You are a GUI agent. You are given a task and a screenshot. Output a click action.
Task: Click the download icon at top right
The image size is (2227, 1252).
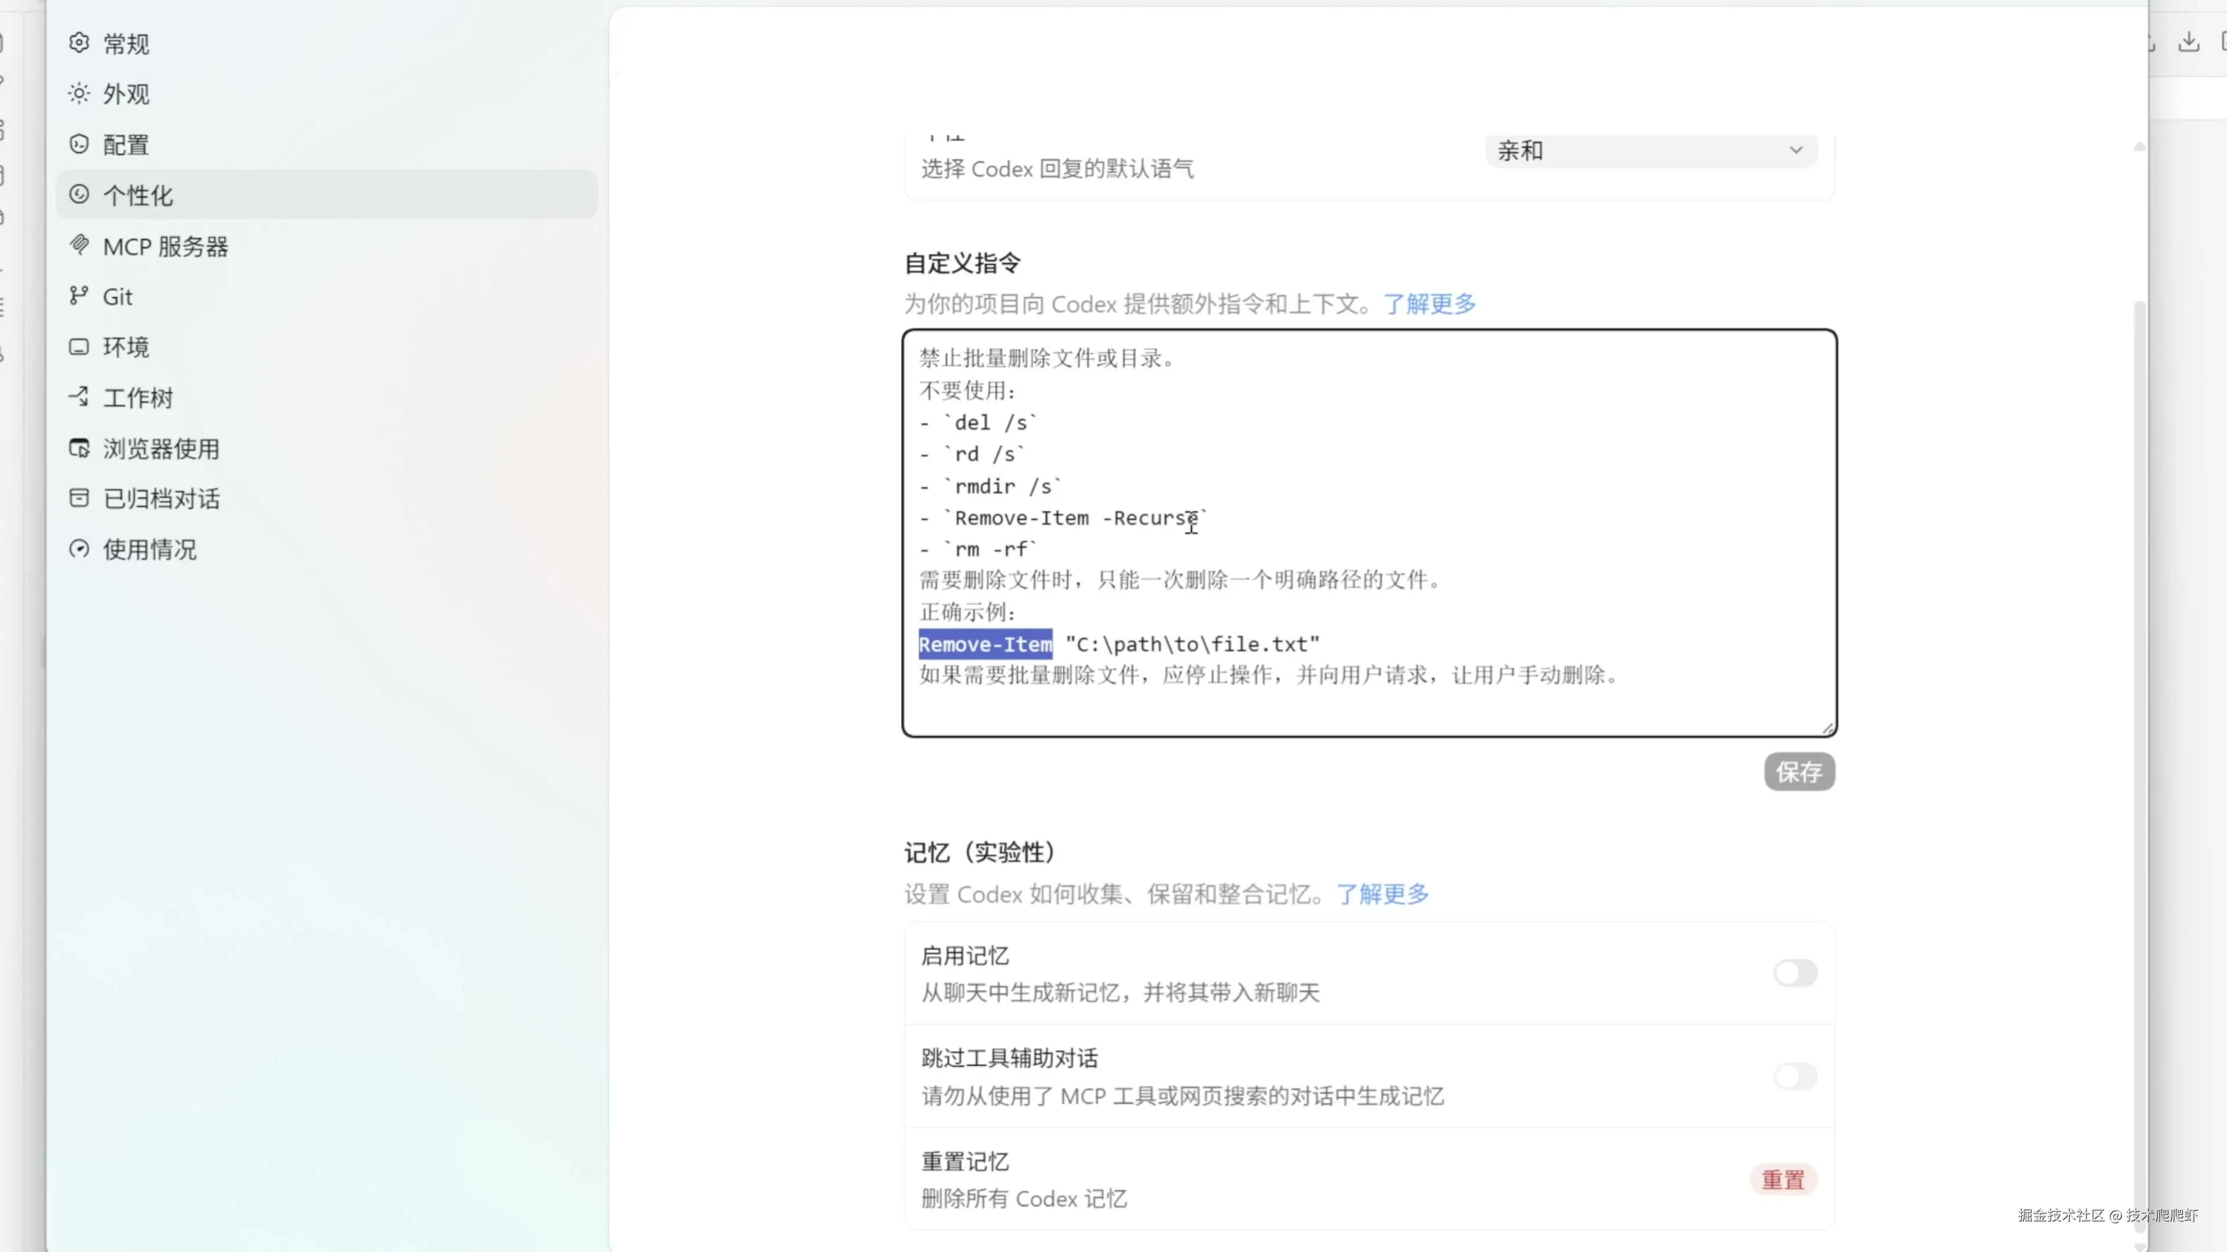(x=2188, y=42)
